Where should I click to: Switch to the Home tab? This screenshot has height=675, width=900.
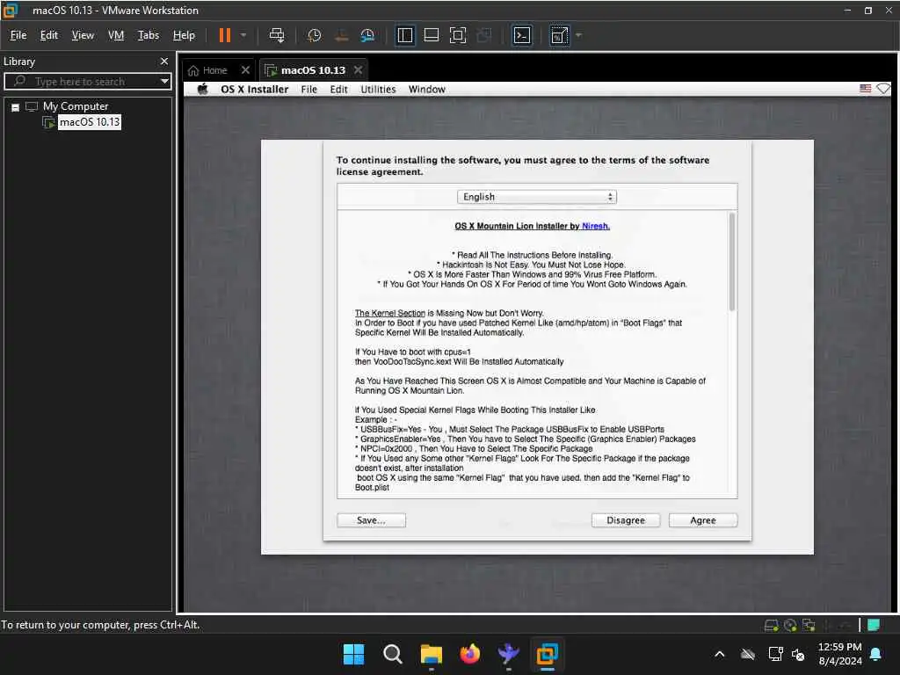[214, 70]
